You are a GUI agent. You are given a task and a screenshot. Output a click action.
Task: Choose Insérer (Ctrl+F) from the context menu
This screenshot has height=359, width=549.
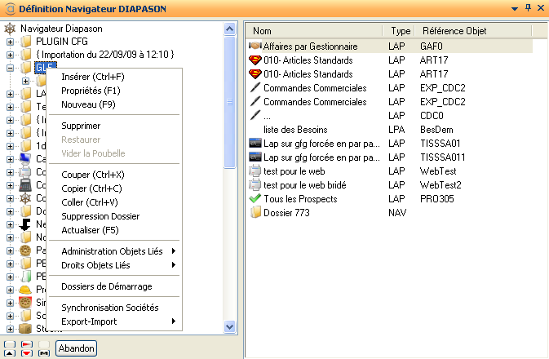click(92, 77)
